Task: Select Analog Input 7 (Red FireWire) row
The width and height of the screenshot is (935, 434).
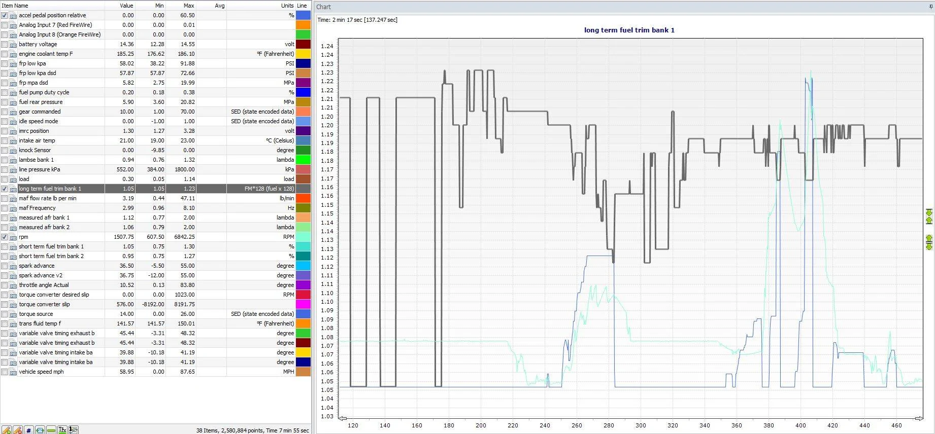Action: (155, 25)
